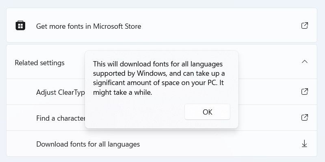This screenshot has width=325, height=162.
Task: Choose Download fonts for all languages label
Action: click(x=88, y=144)
